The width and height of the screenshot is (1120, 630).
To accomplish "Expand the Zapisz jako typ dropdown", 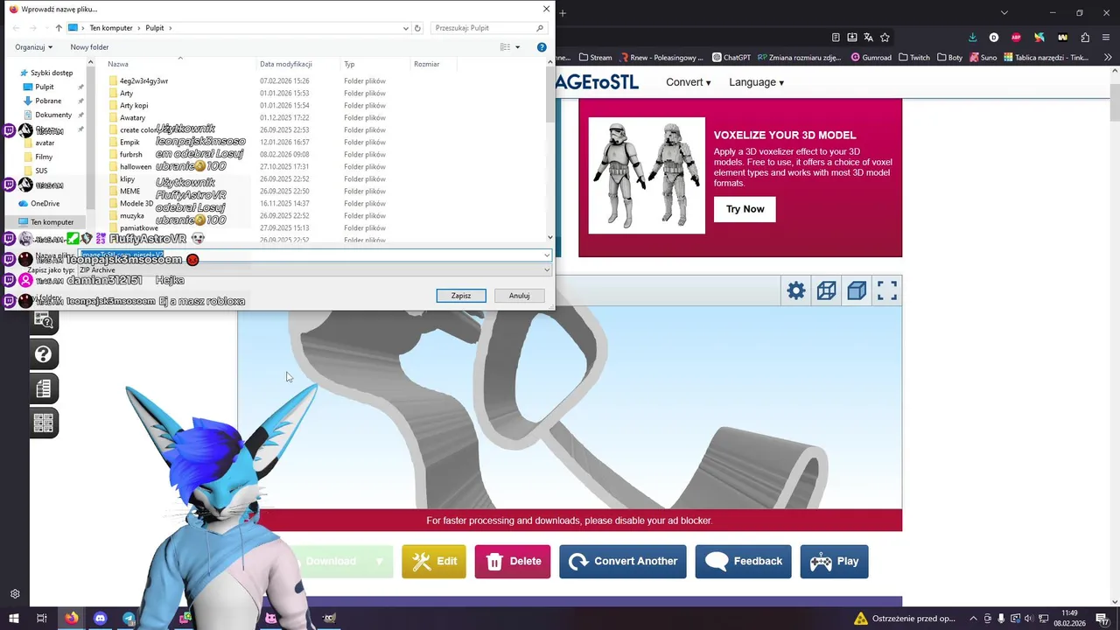I will 547,269.
